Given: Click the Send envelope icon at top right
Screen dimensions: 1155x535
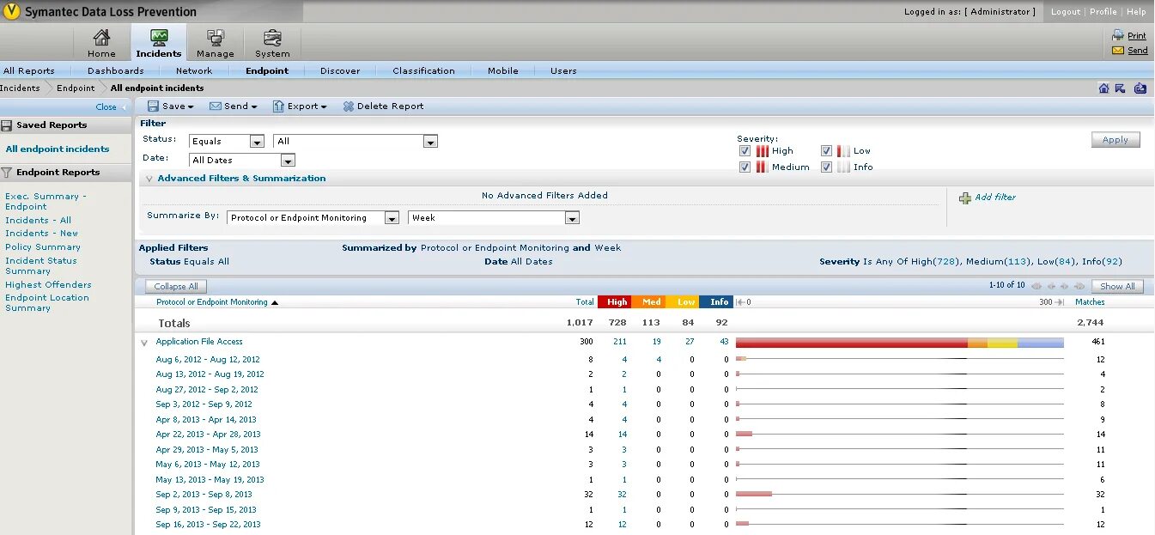Looking at the screenshot, I should click(x=1118, y=50).
